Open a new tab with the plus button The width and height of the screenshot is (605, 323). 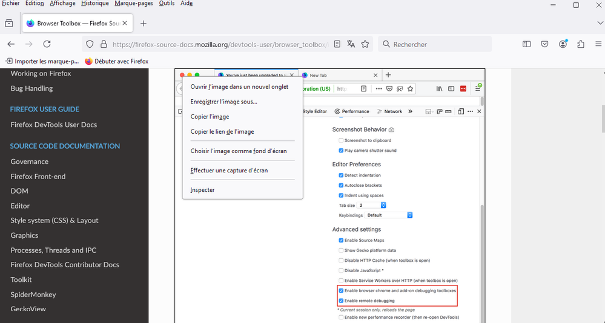[x=143, y=23]
